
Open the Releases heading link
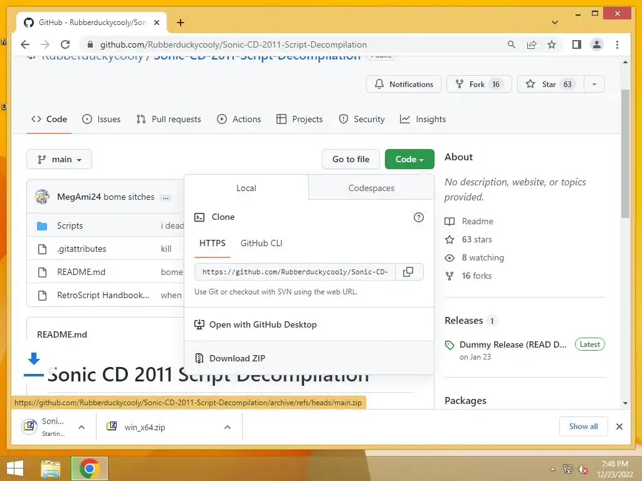464,320
